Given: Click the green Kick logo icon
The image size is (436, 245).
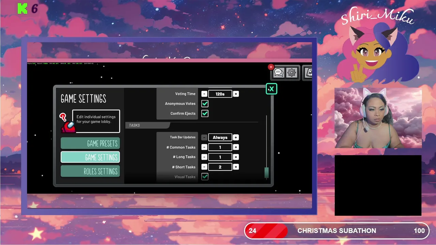Looking at the screenshot, I should [x=22, y=9].
